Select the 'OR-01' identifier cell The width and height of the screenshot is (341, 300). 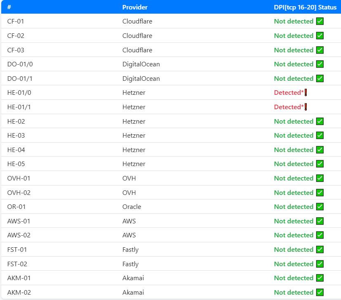(x=16, y=207)
